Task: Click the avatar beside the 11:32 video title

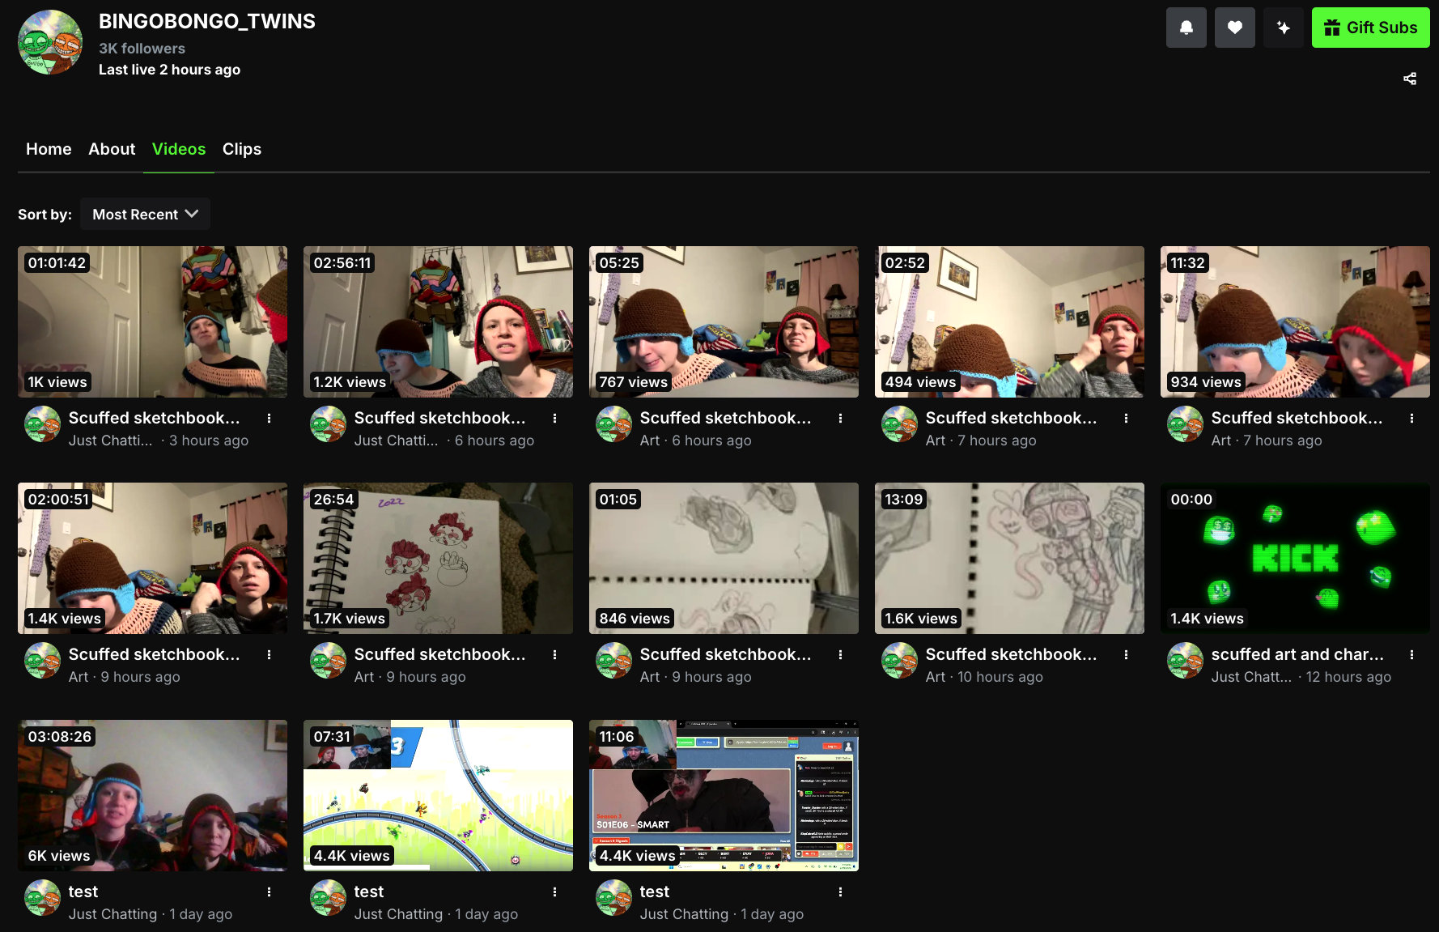Action: (x=1186, y=424)
